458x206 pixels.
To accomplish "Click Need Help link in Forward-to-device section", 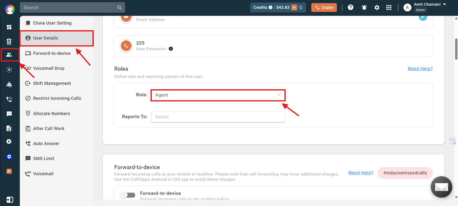I will pos(361,173).
